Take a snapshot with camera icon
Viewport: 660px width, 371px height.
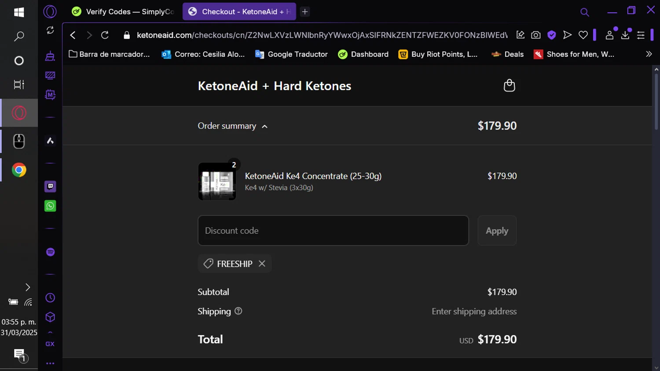[x=535, y=35]
